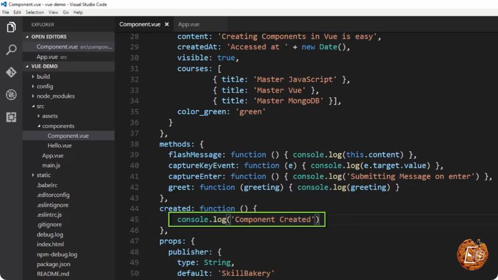The width and height of the screenshot is (498, 280).
Task: Select Hello.vue in components folder
Action: point(59,145)
